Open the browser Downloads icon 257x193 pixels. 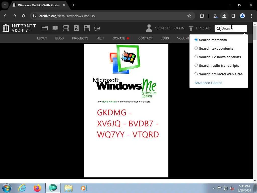pos(224,16)
